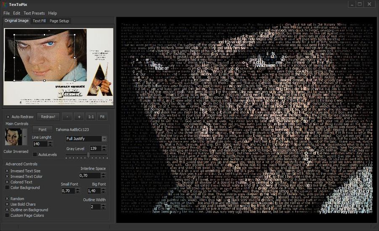Switch to the Text Fill tab

[39, 21]
